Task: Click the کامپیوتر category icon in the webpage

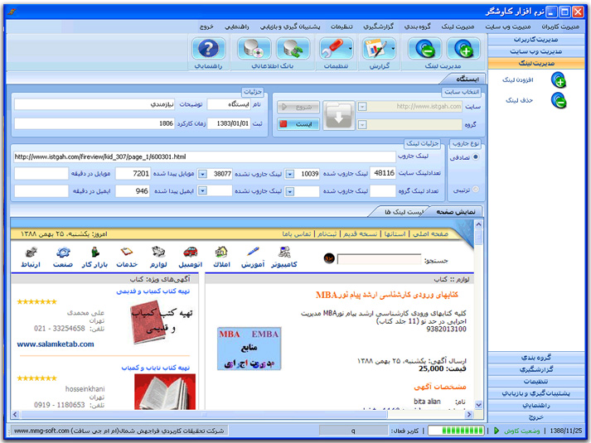Action: (x=283, y=252)
